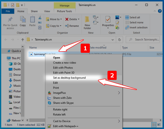Expand the Easy access dropdown

pos(96,22)
